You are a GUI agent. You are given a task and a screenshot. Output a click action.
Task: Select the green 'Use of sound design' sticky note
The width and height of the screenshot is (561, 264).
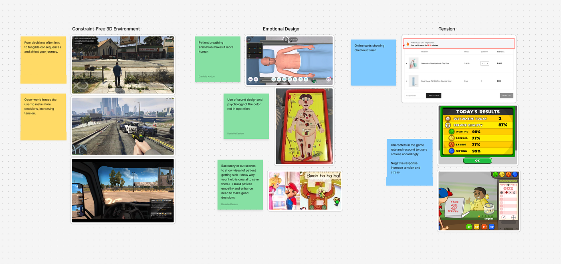click(x=246, y=116)
